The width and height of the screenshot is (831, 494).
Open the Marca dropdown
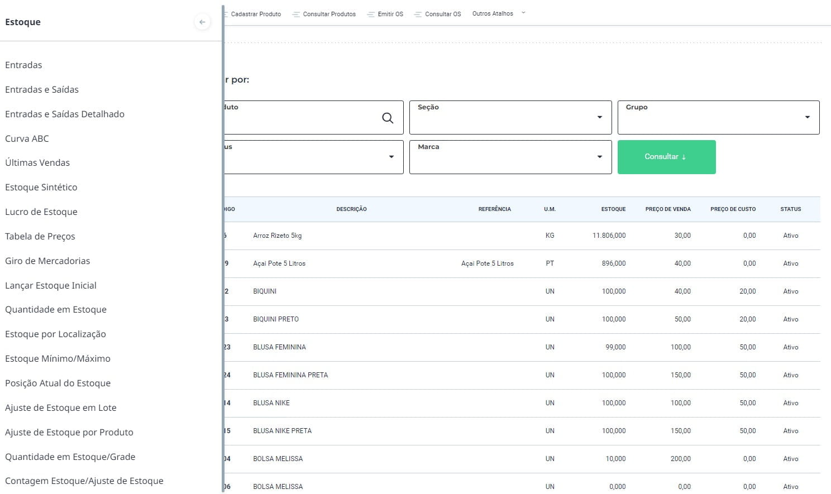coord(599,157)
